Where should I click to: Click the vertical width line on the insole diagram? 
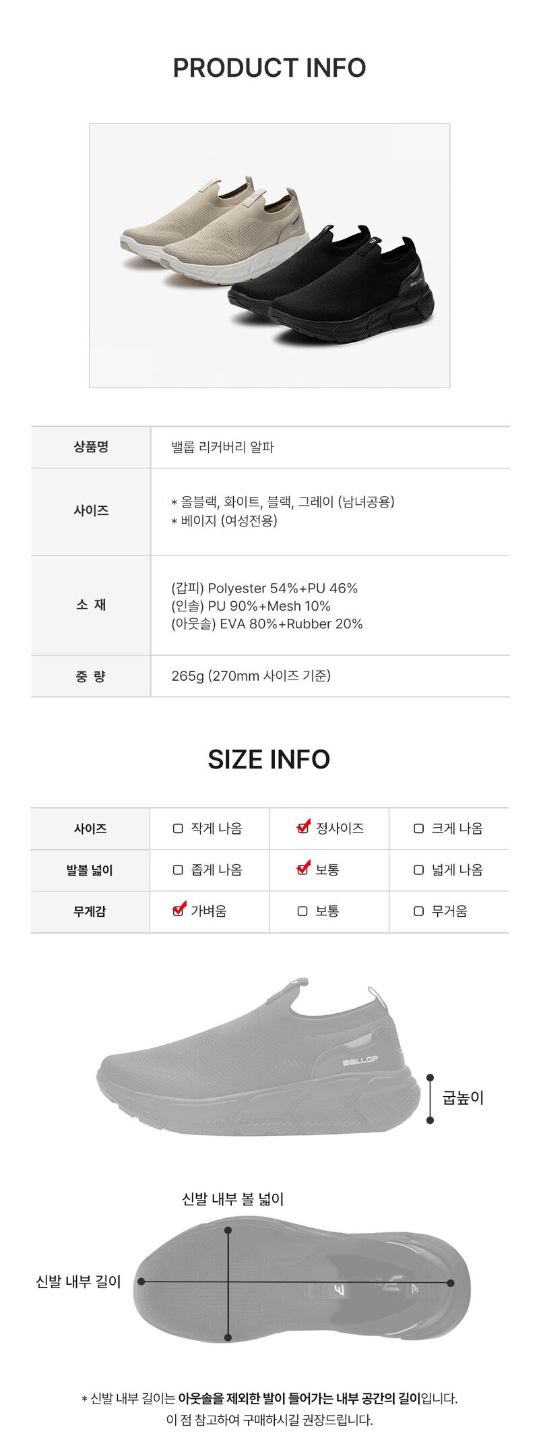pos(228,1284)
